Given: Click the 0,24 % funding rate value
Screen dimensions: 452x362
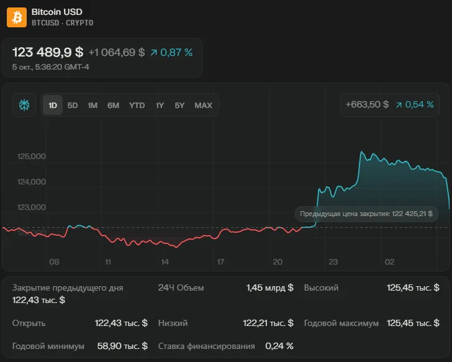Looking at the screenshot, I should [279, 346].
